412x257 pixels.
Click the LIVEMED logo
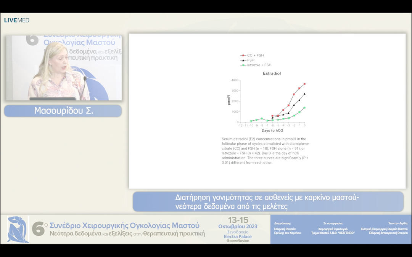pos(17,20)
